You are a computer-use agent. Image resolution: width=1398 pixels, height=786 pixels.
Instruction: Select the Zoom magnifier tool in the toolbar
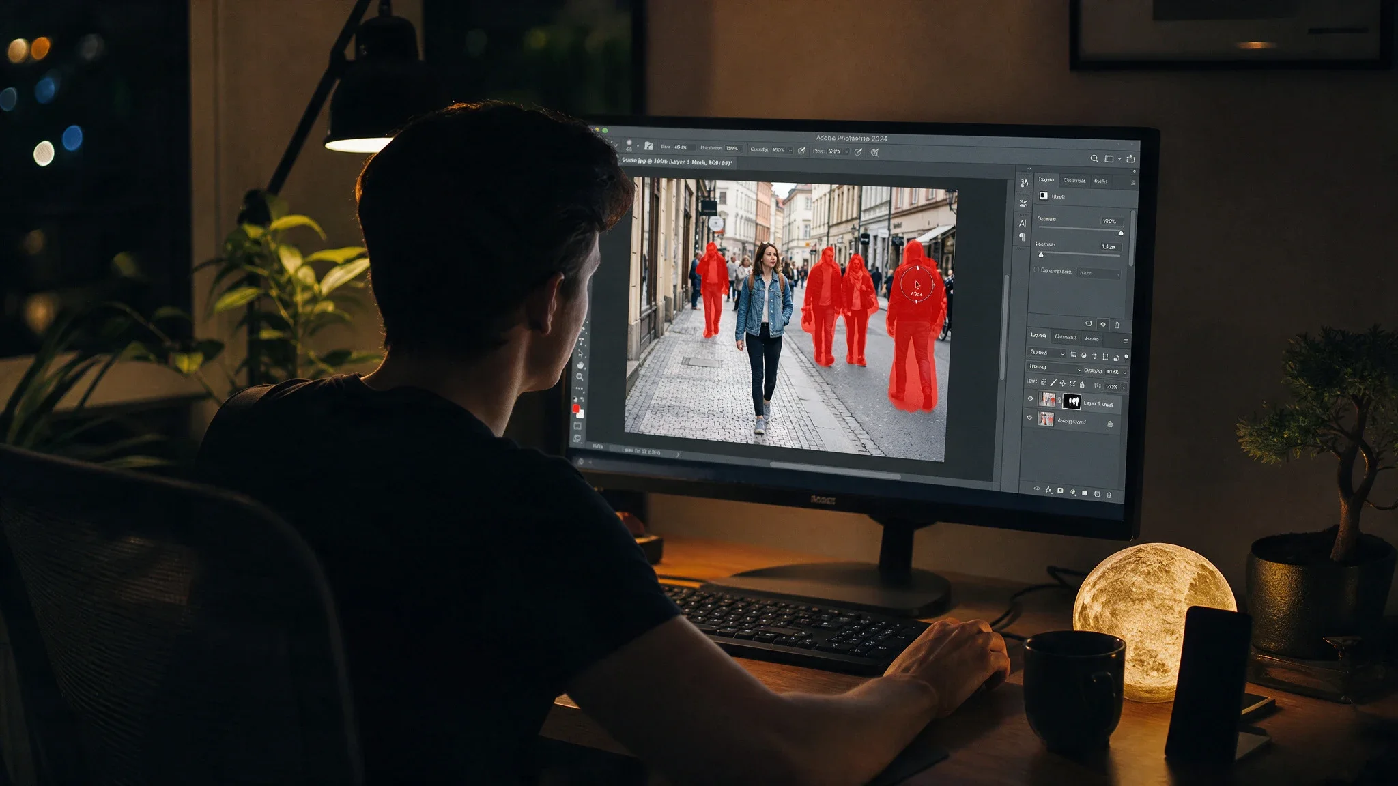(580, 377)
